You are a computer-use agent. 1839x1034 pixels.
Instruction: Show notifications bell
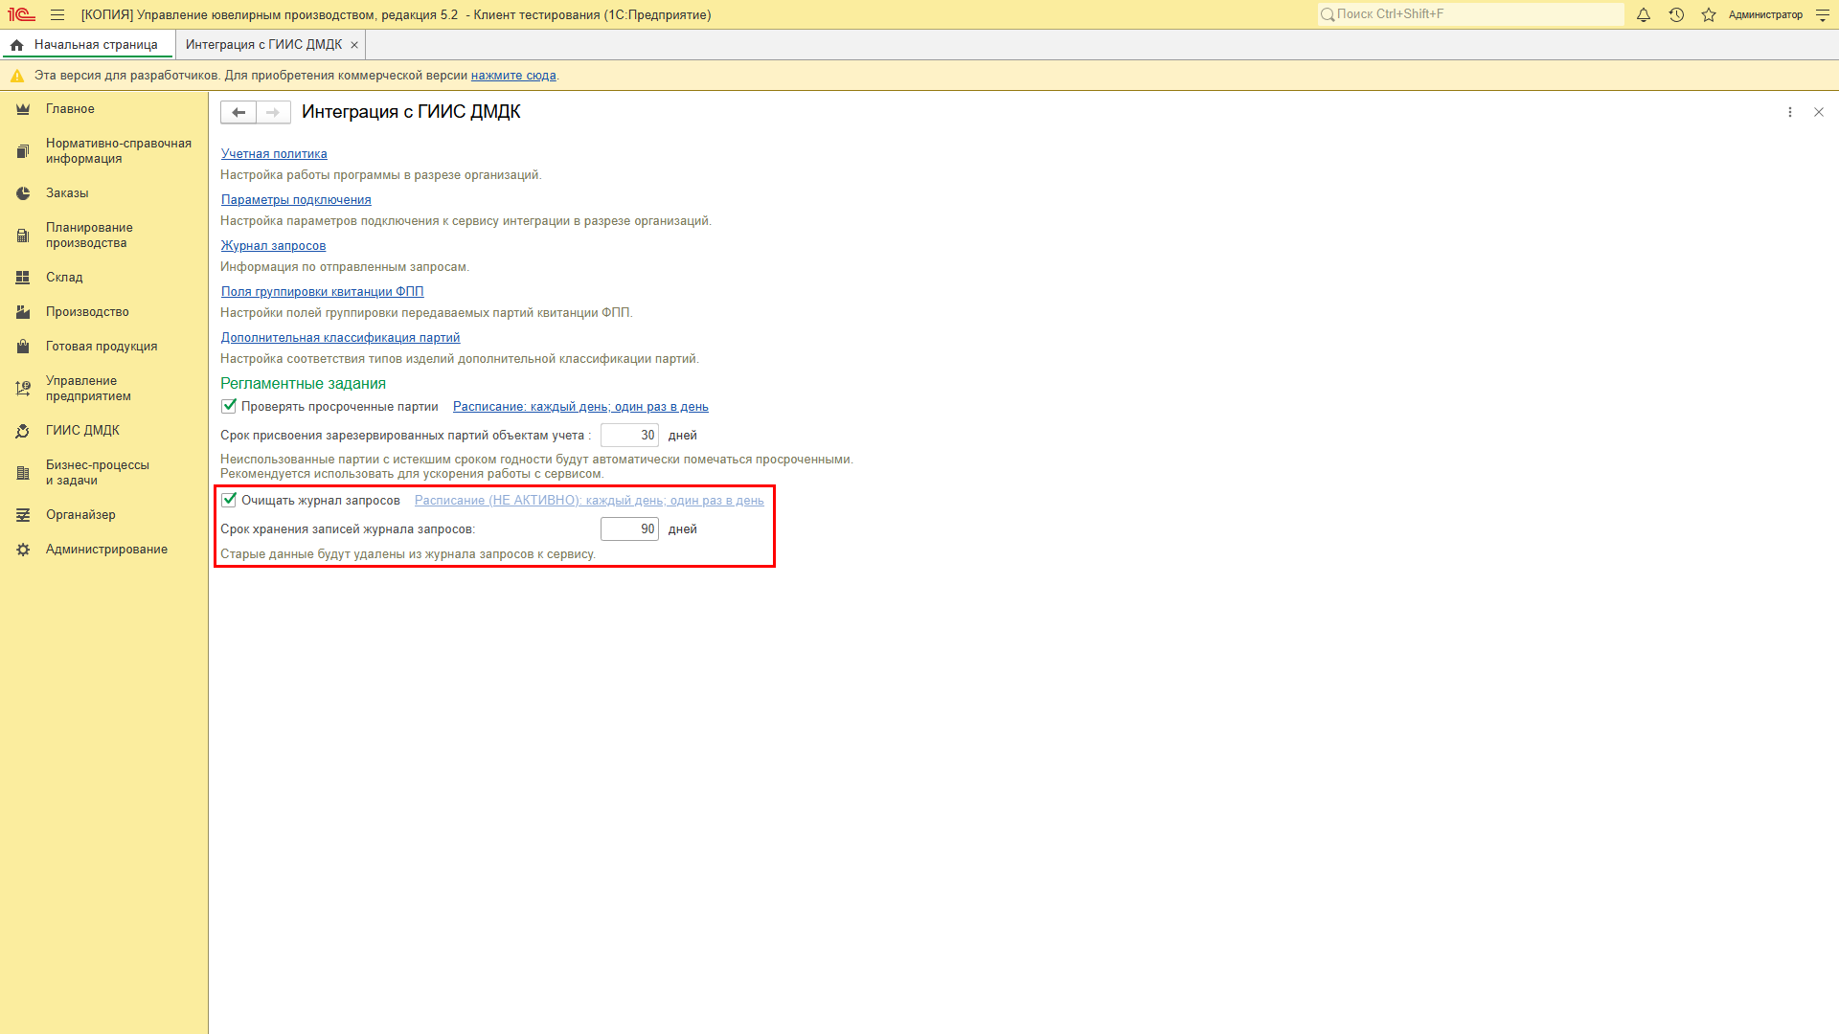(1644, 14)
